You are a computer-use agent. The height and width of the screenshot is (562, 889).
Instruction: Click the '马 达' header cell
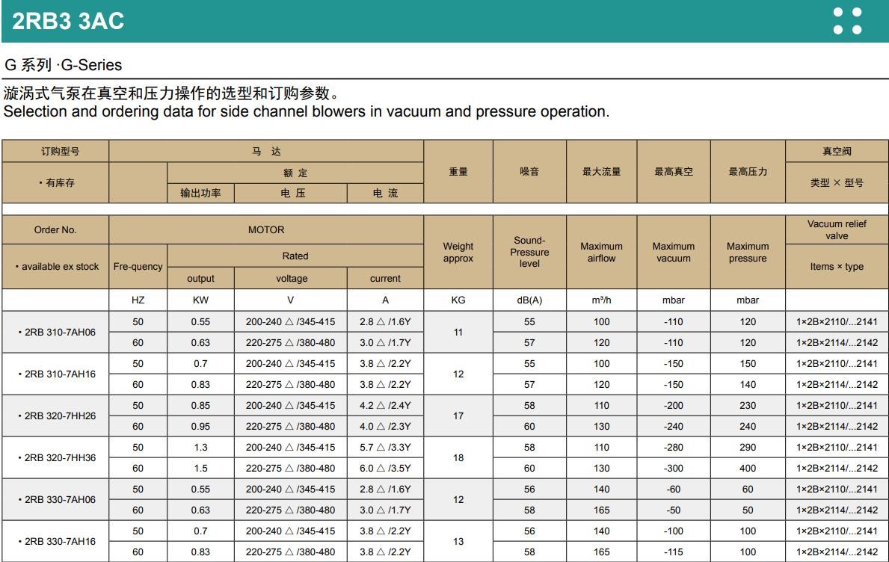click(x=266, y=151)
